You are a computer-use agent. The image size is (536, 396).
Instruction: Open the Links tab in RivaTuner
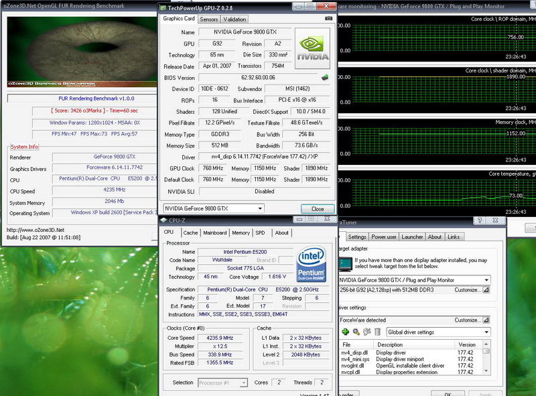[454, 237]
